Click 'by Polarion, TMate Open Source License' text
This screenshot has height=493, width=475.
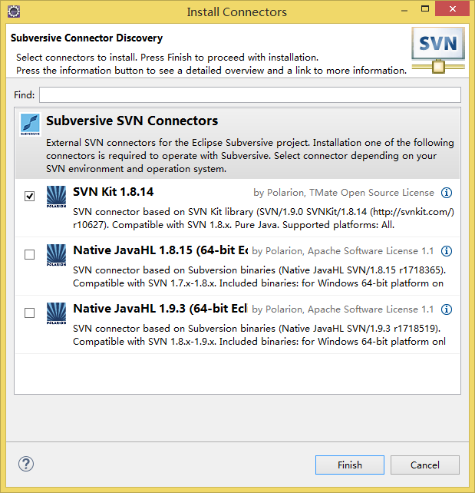click(344, 193)
